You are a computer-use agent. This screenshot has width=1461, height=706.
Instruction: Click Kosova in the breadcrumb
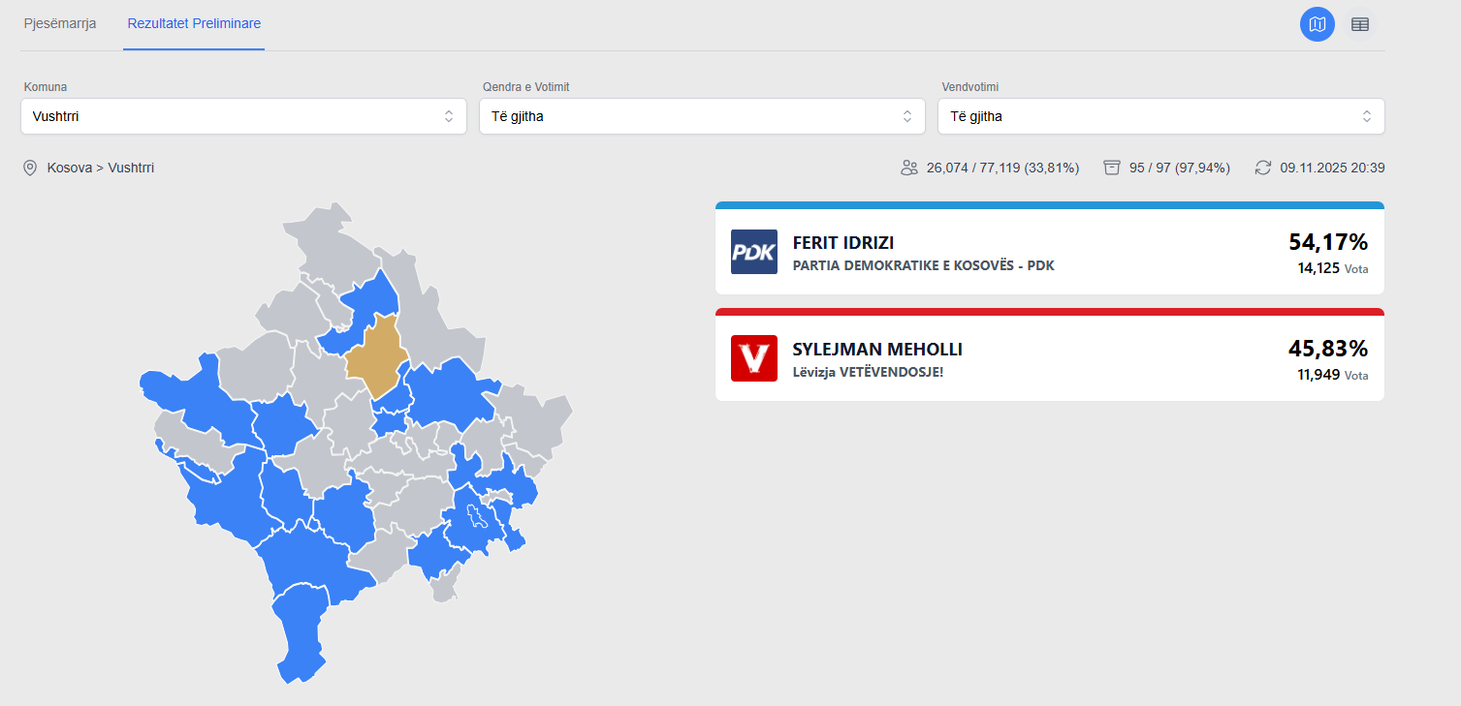pyautogui.click(x=69, y=168)
